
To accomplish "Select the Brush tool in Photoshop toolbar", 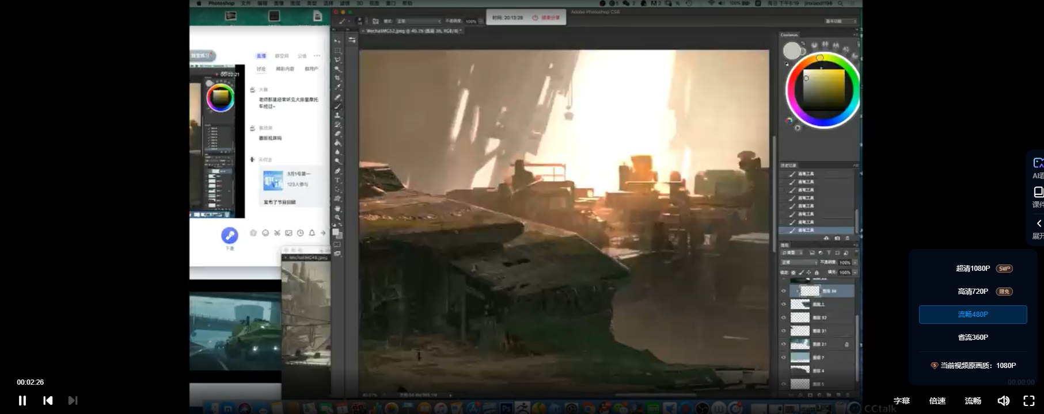I will (x=338, y=106).
